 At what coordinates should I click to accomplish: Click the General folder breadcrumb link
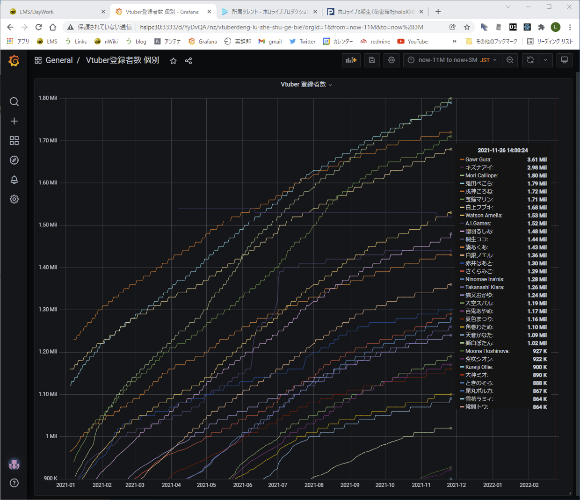pos(59,60)
